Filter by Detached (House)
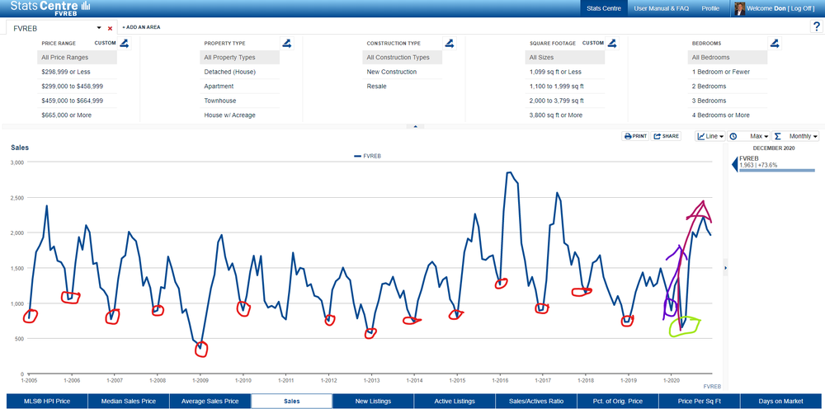Viewport: 825px width, 409px height. click(x=239, y=72)
